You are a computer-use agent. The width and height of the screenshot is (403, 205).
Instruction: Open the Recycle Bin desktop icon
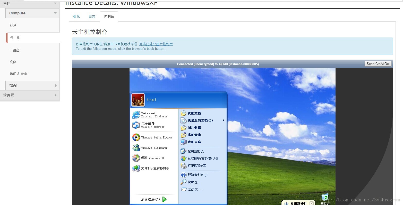click(325, 198)
